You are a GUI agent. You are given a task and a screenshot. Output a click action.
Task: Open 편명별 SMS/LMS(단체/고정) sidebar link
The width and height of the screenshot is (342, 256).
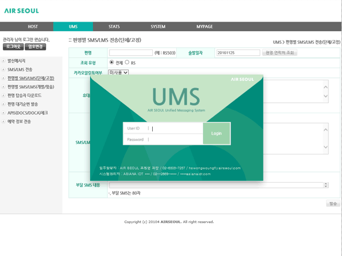[x=31, y=78]
